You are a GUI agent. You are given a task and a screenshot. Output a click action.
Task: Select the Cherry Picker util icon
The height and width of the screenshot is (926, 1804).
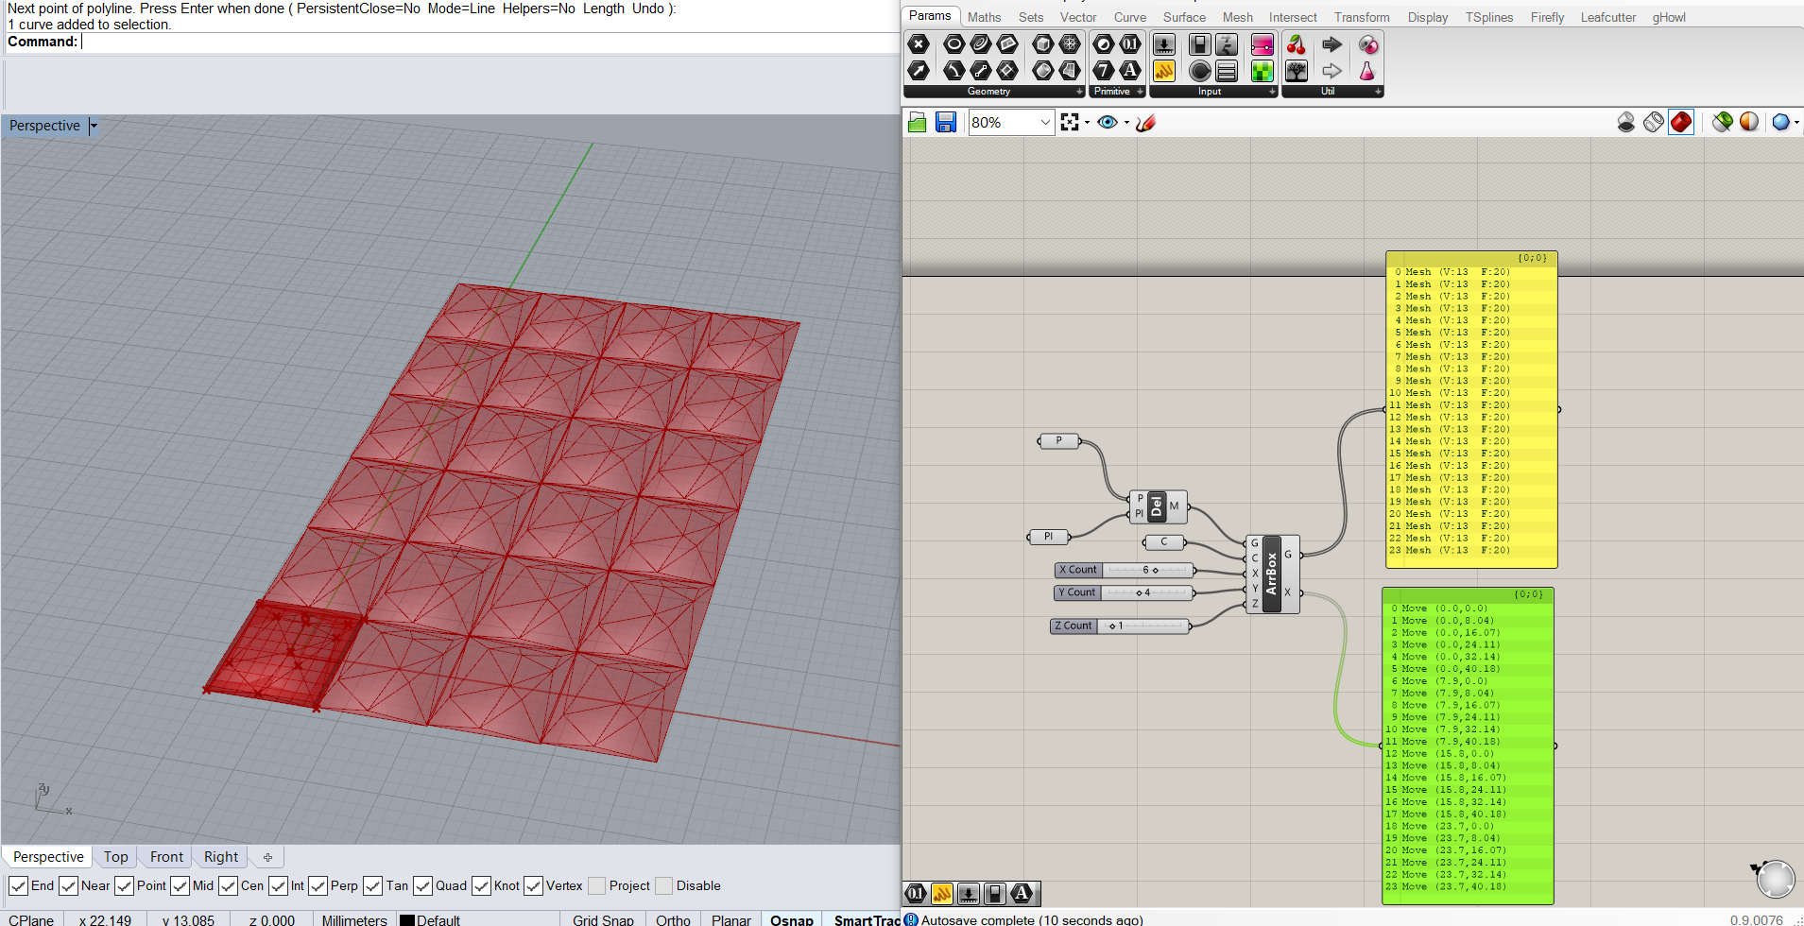coord(1297,44)
